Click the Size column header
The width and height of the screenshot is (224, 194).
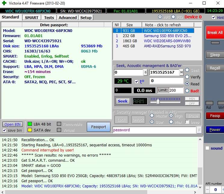coord(132,25)
